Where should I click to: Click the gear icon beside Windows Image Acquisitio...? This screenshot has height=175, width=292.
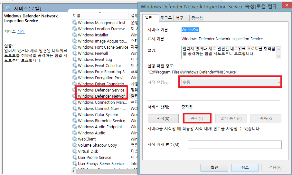[x=75, y=41]
